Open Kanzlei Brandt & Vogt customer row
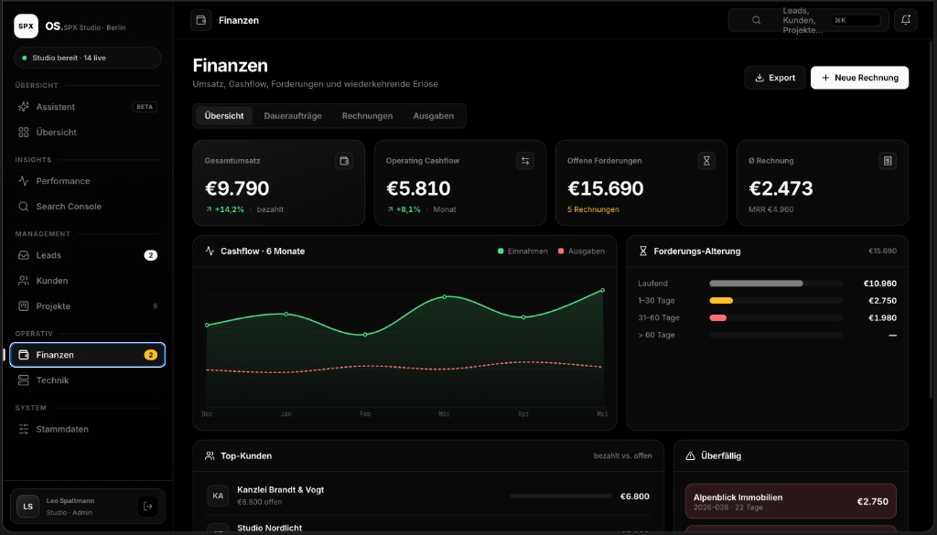This screenshot has width=937, height=535. click(428, 496)
